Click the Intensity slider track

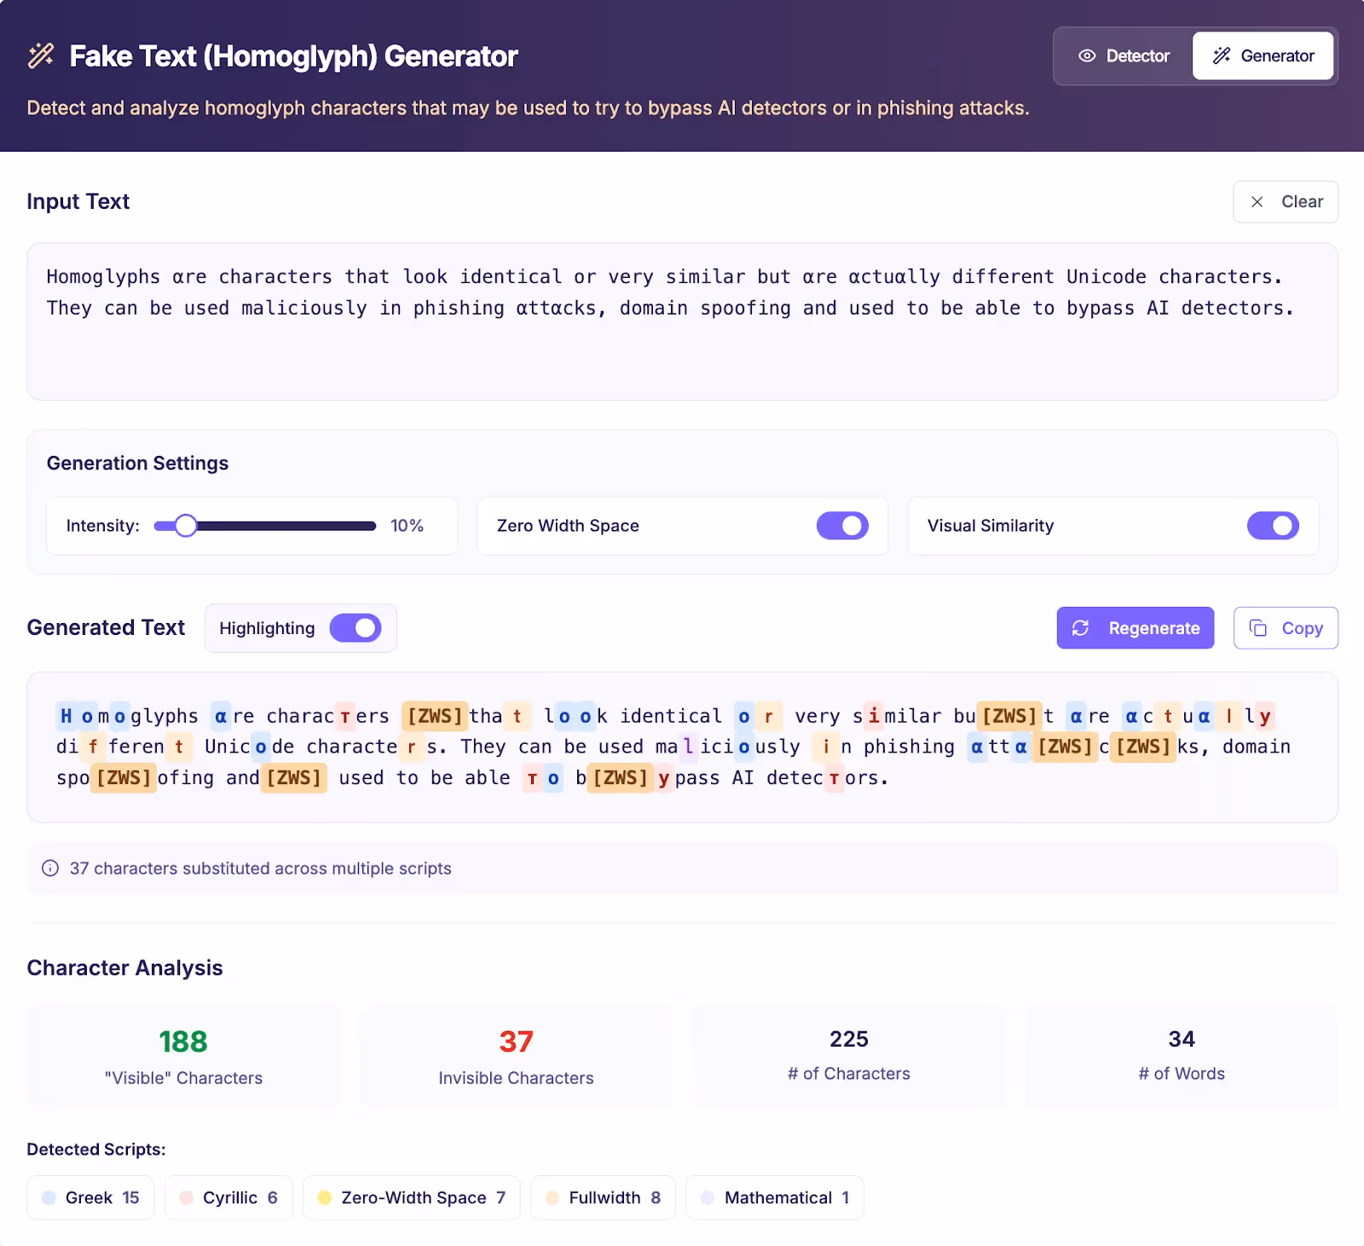pos(265,526)
